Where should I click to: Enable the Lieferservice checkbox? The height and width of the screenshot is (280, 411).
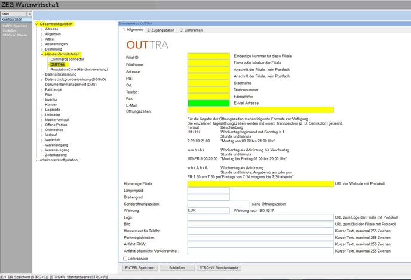tap(125, 259)
